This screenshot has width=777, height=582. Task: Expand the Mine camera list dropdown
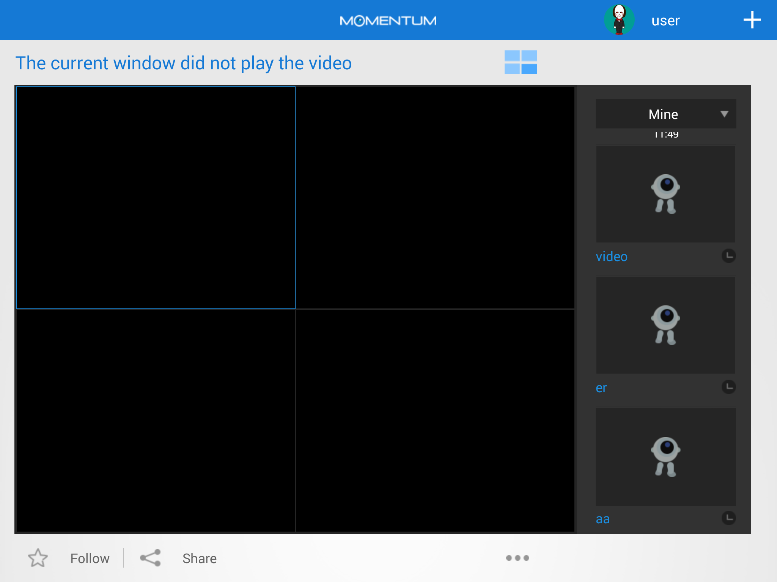point(666,114)
